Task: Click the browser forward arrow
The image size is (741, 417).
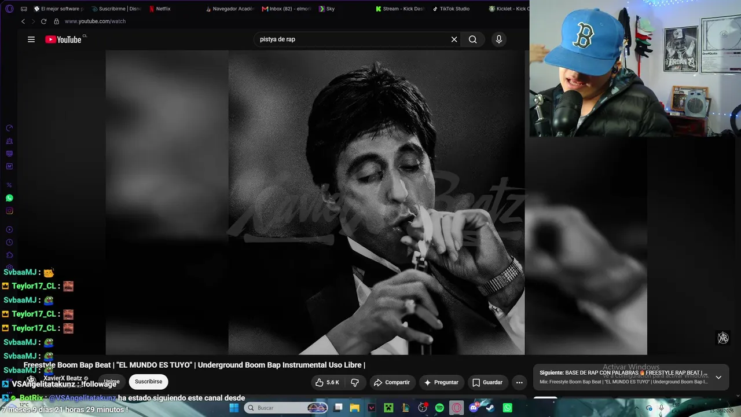Action: (33, 21)
